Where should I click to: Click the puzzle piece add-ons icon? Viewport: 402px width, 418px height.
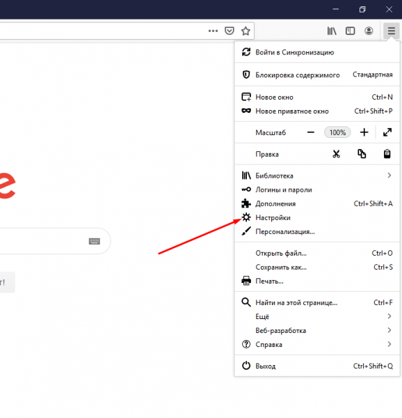(x=246, y=203)
